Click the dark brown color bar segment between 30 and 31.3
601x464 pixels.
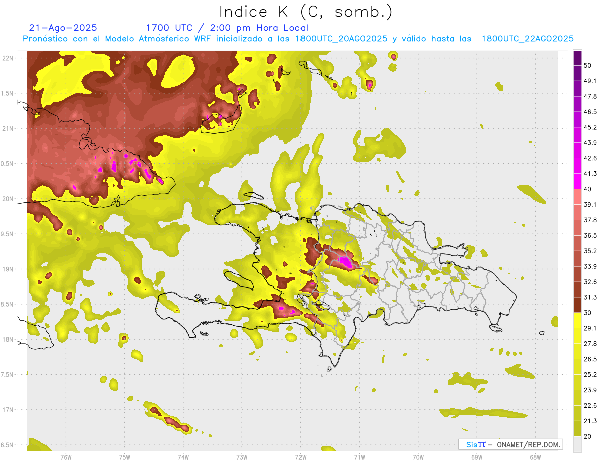577,305
